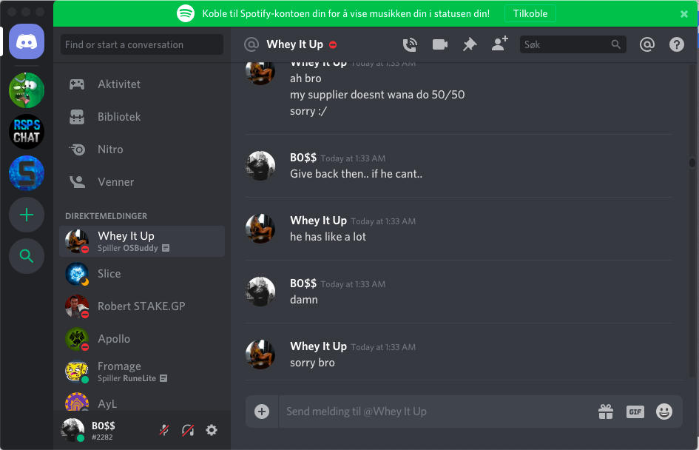Open Robert STAKE.GP direct message

click(142, 306)
